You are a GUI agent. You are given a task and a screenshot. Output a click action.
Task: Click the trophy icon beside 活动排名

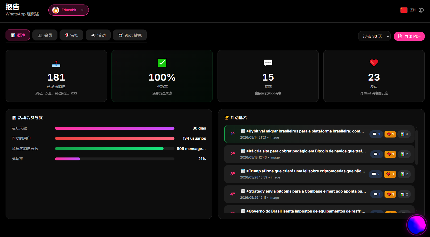tap(227, 118)
